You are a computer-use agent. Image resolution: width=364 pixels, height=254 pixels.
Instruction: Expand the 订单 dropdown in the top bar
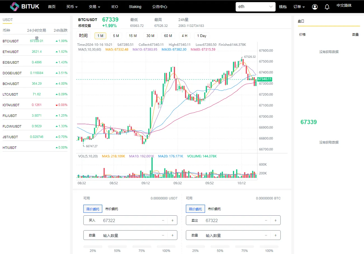[299, 6]
